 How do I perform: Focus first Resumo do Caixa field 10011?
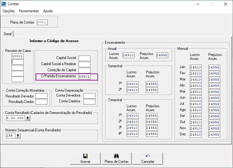click(17, 56)
